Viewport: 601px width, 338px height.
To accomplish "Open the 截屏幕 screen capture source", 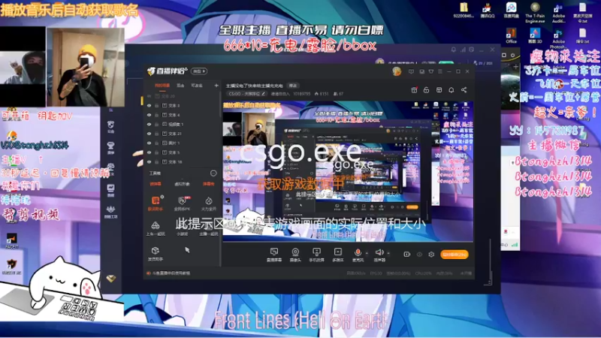I will tap(273, 254).
